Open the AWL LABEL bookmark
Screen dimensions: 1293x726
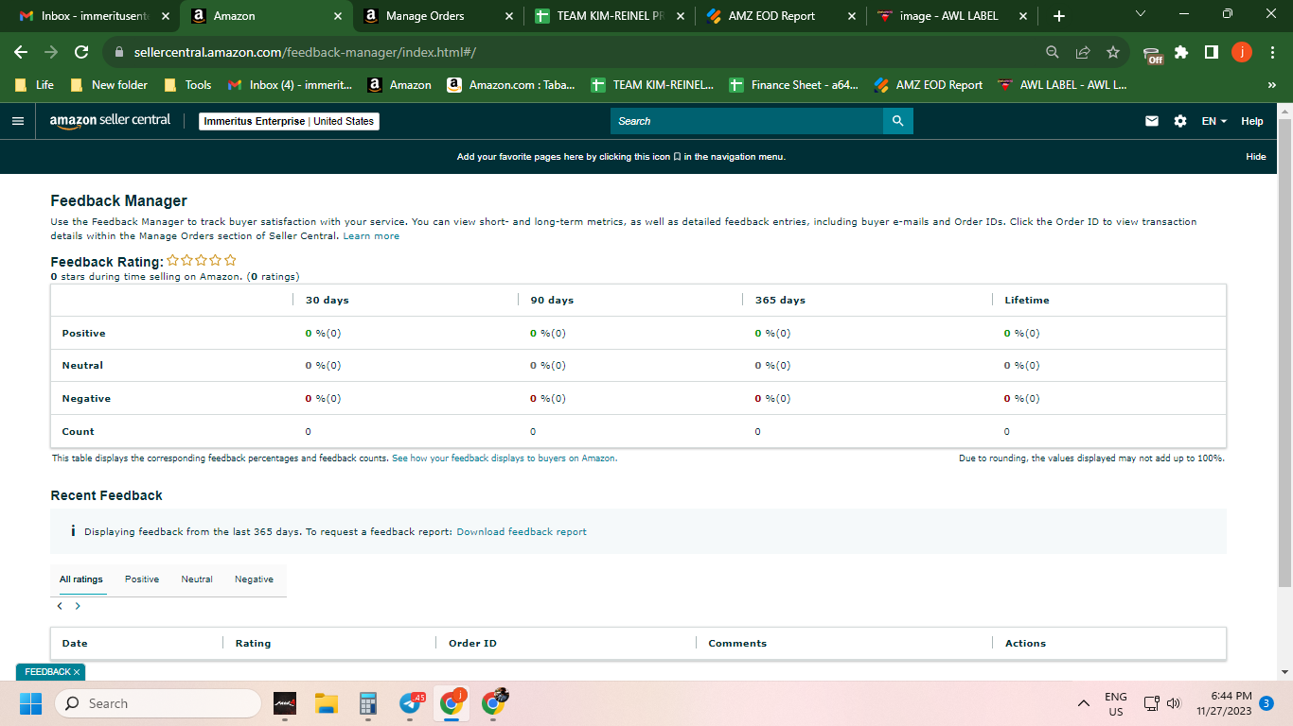[1061, 85]
